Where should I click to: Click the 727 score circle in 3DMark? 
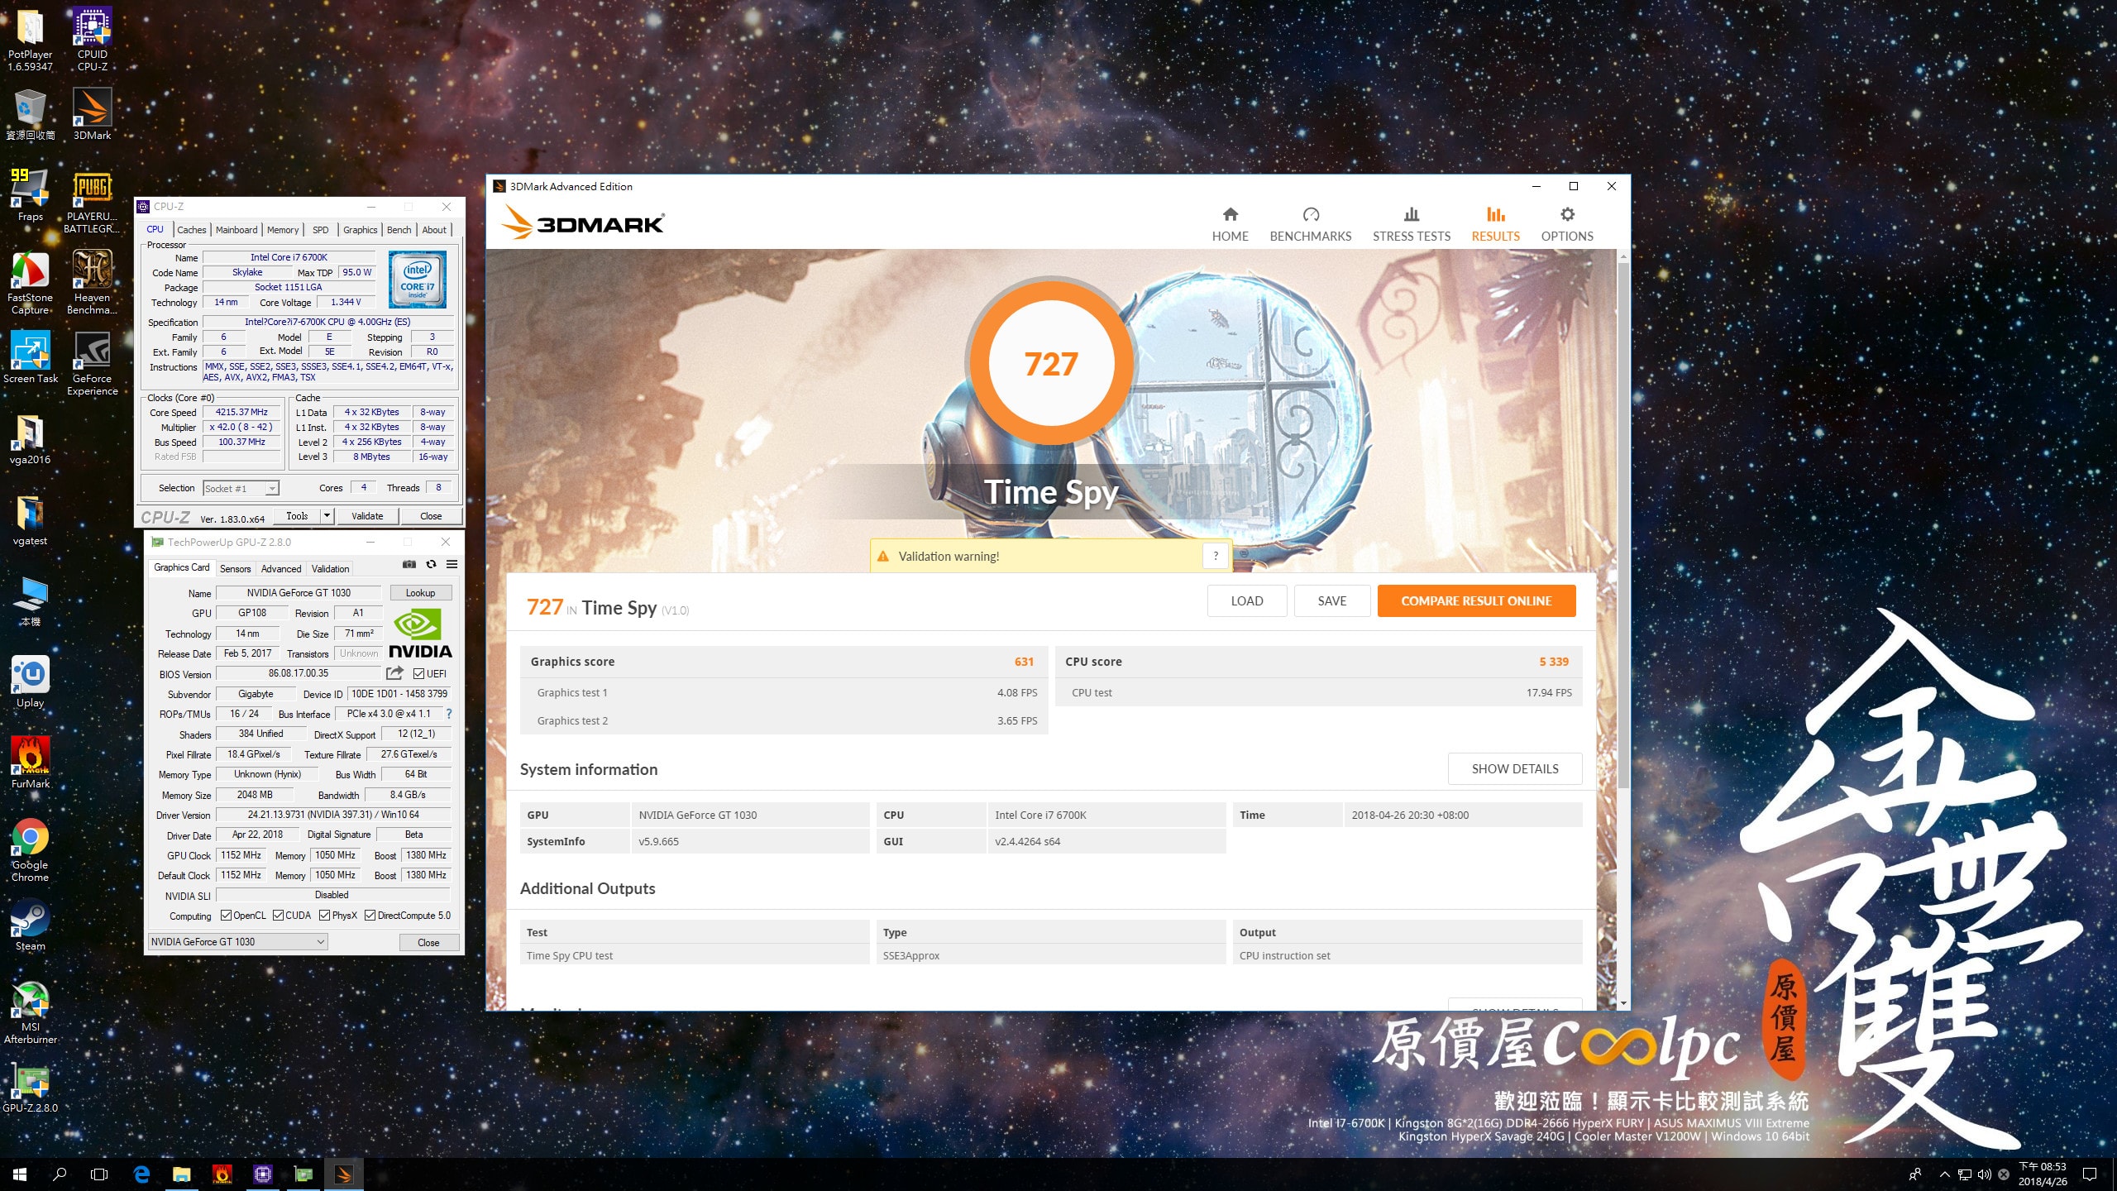(1050, 364)
